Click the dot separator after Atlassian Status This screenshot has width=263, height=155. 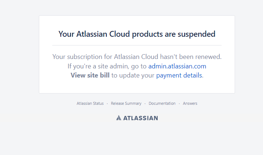[x=107, y=104]
